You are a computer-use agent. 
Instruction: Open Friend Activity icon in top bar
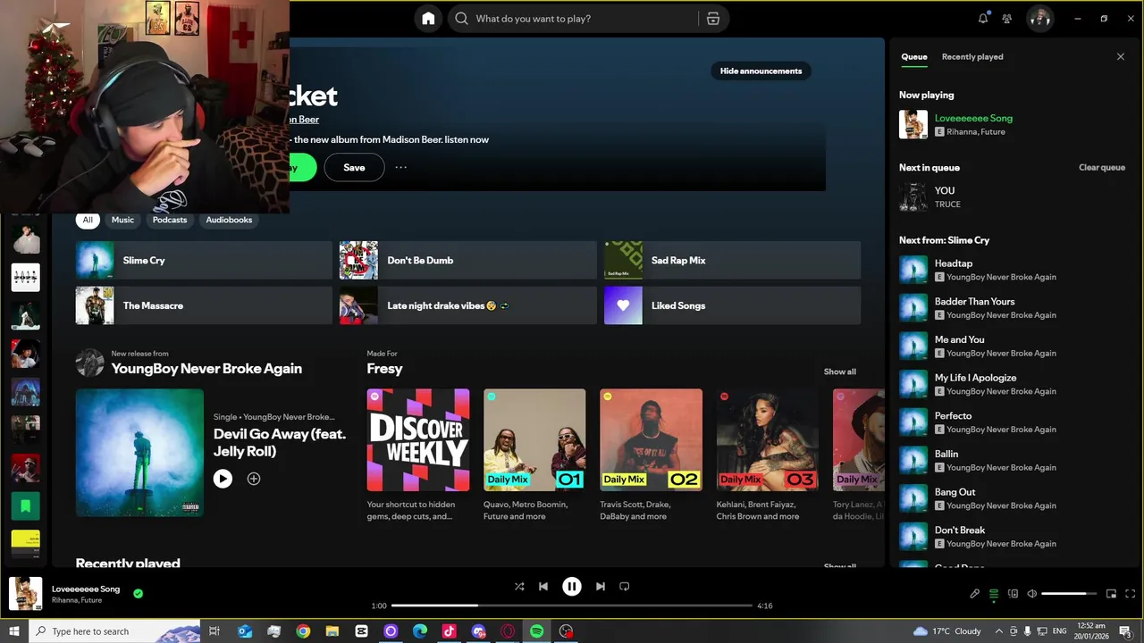pos(1007,19)
